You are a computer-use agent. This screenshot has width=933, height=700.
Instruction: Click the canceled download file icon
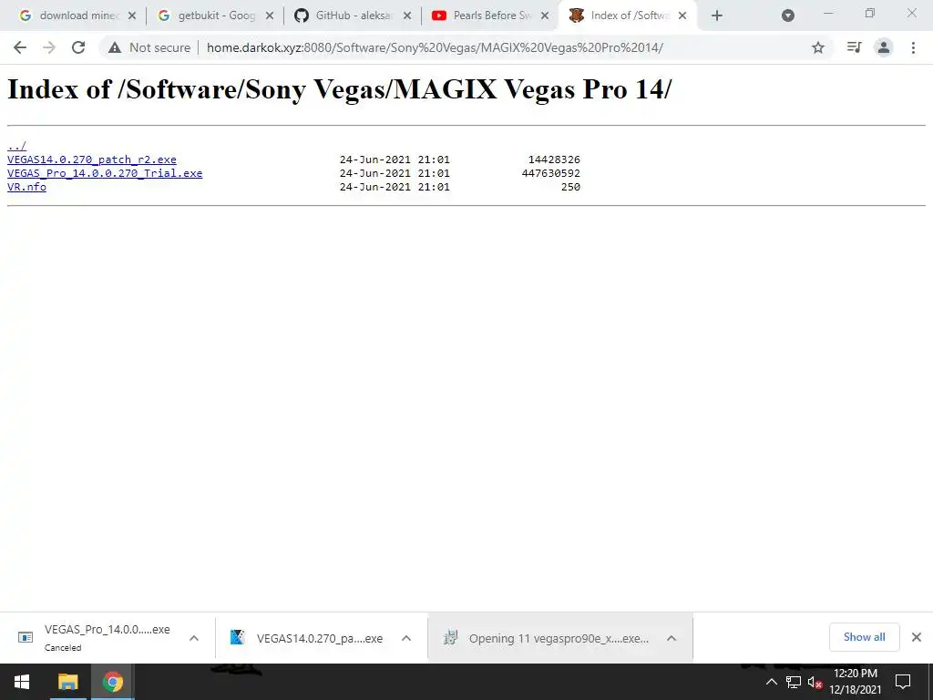[26, 637]
